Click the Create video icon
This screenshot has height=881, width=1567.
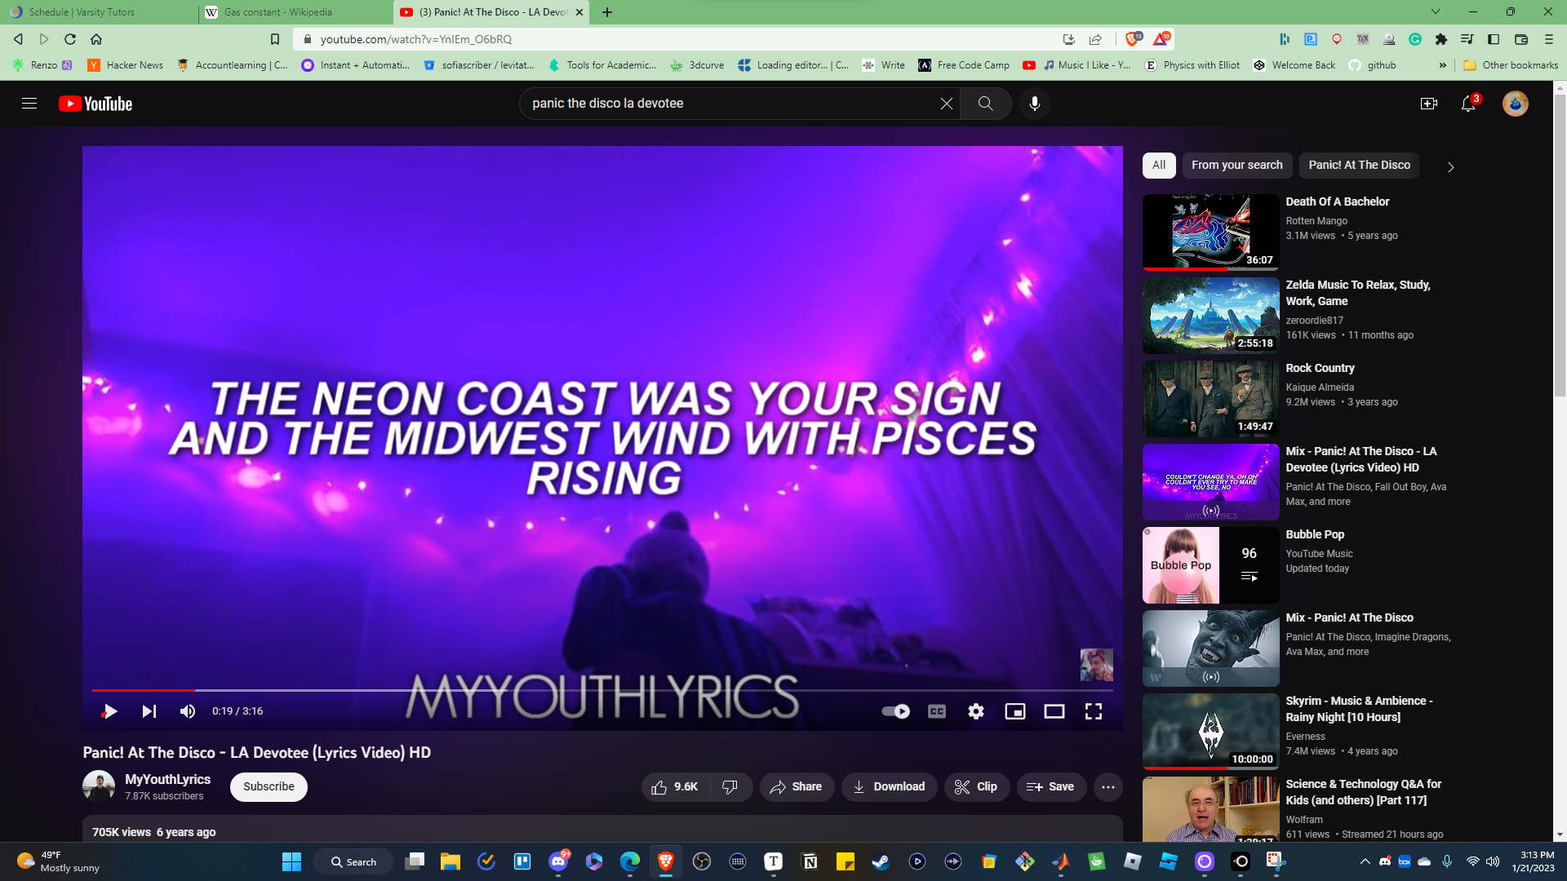point(1428,104)
